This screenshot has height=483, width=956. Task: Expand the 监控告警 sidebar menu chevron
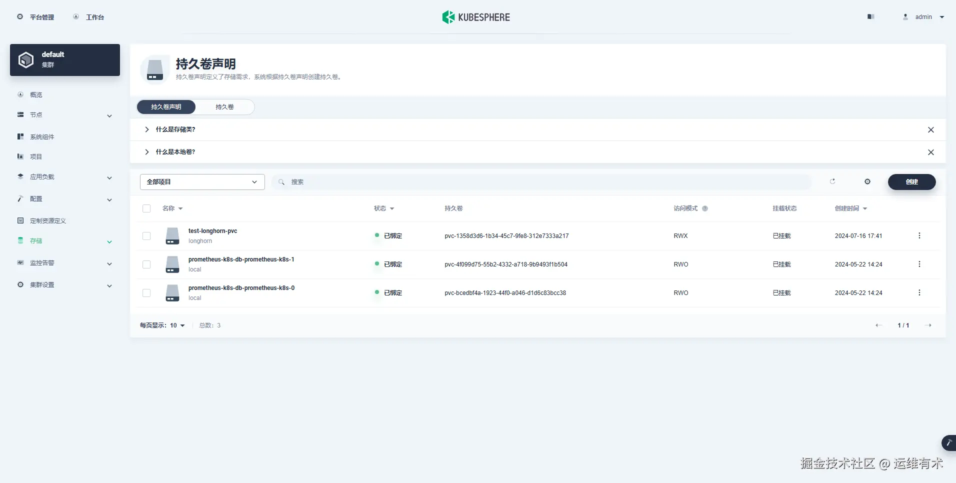(x=109, y=264)
